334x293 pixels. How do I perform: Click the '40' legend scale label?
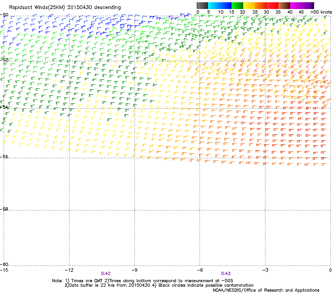pyautogui.click(x=290, y=12)
